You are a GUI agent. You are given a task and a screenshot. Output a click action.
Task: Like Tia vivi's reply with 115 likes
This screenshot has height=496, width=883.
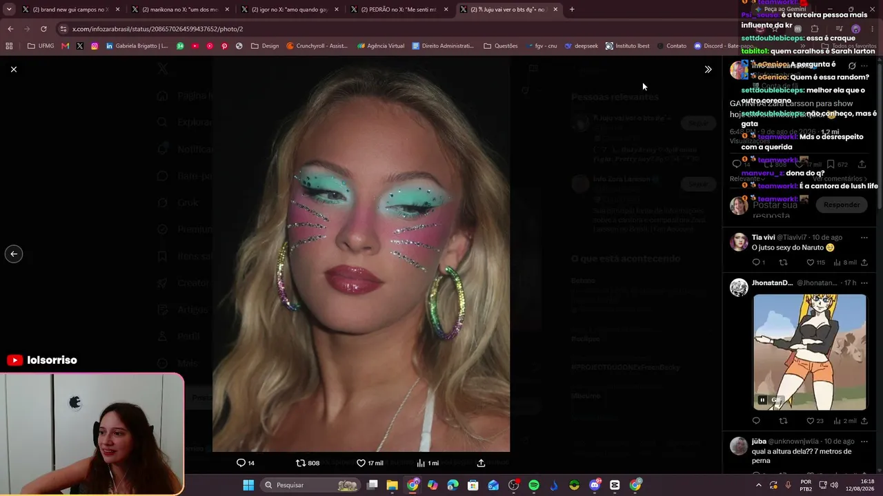point(815,262)
